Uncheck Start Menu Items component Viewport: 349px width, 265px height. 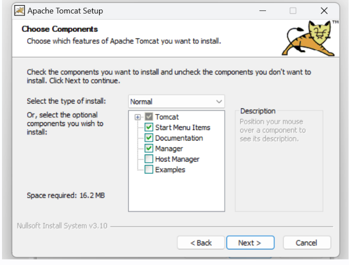pyautogui.click(x=148, y=127)
